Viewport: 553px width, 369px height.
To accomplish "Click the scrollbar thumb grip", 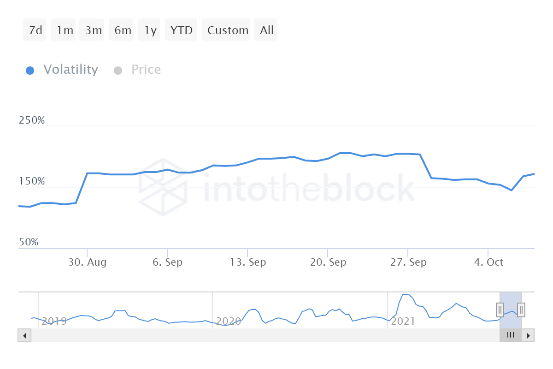I will click(510, 335).
